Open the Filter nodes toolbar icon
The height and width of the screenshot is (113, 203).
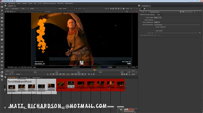pyautogui.click(x=2, y=25)
